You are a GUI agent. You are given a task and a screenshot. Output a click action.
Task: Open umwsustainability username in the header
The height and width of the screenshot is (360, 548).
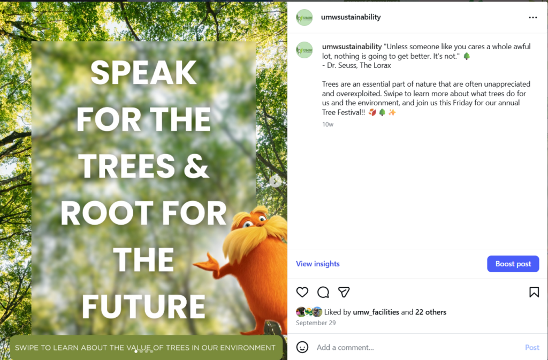(351, 17)
